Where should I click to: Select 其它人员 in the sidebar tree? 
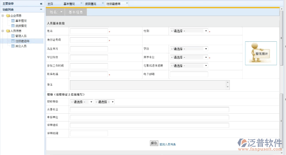(21, 46)
